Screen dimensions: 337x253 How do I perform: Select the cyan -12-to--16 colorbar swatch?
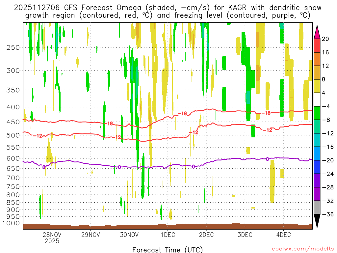[317, 140]
